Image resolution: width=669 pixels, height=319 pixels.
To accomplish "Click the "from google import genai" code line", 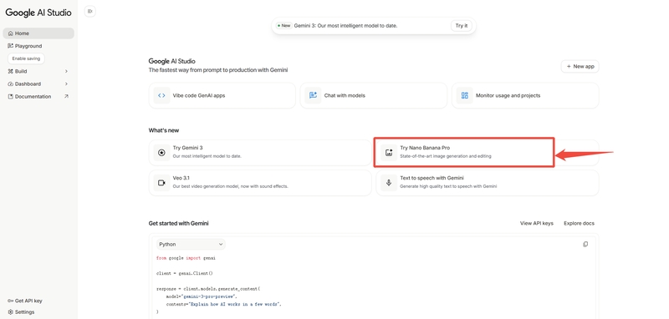I will pyautogui.click(x=186, y=258).
